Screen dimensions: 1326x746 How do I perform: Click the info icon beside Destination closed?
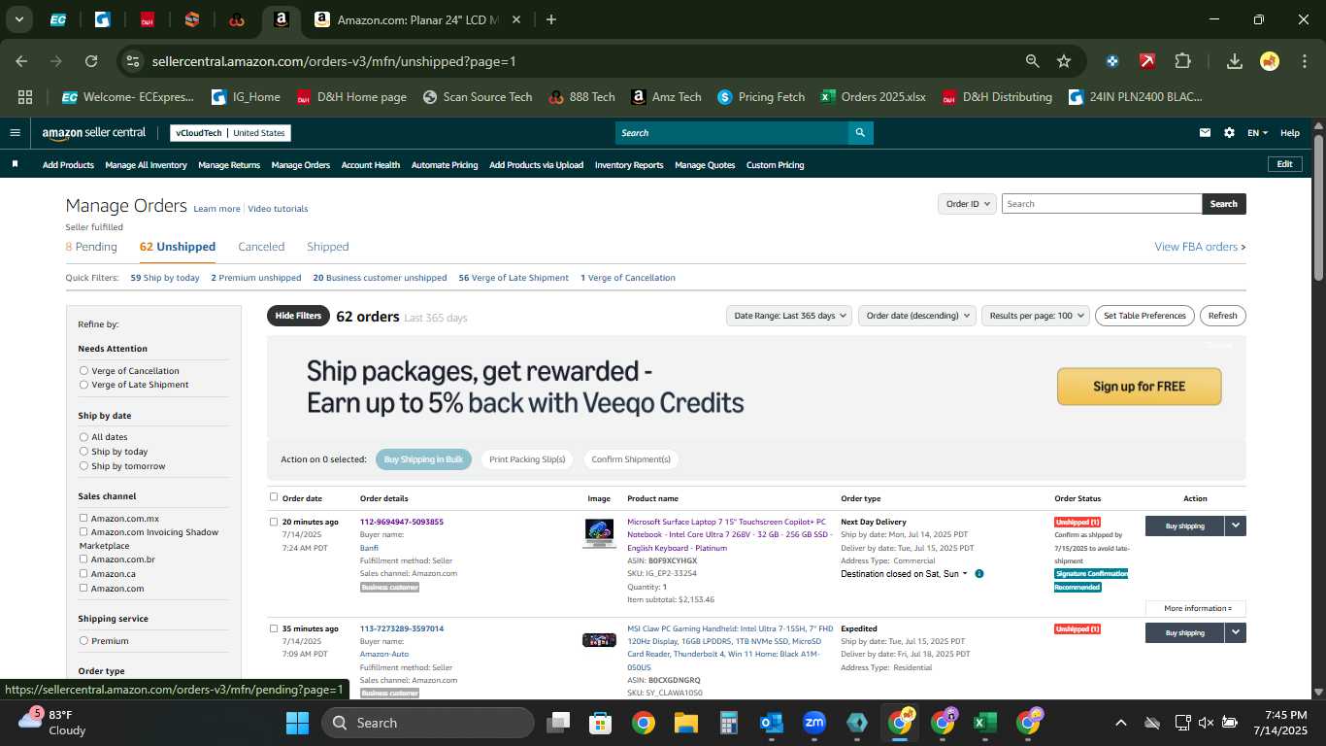coord(978,574)
